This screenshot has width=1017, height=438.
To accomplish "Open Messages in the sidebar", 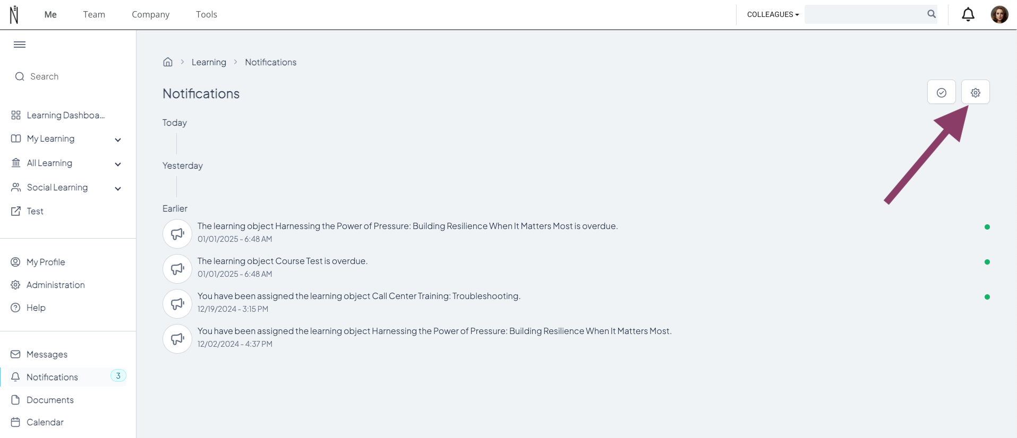I will pyautogui.click(x=47, y=354).
